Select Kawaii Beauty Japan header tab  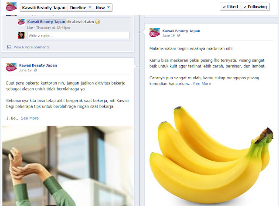(x=44, y=8)
